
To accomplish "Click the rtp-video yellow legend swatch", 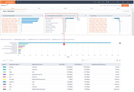I will coord(5,79).
